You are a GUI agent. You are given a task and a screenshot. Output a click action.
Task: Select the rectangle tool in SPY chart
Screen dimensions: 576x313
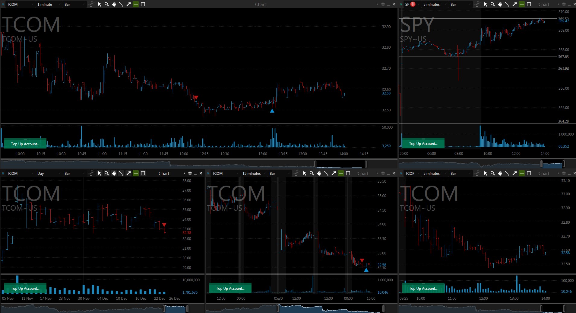coord(529,4)
